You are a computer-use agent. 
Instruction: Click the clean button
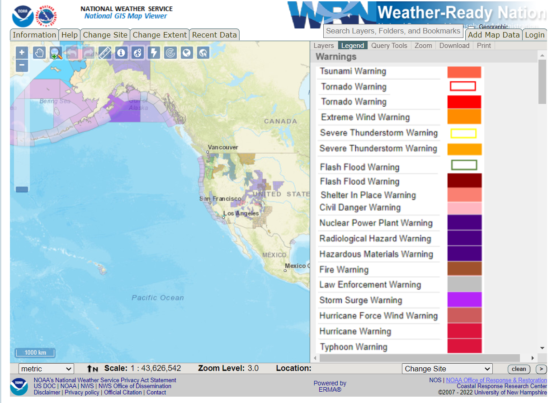(519, 369)
